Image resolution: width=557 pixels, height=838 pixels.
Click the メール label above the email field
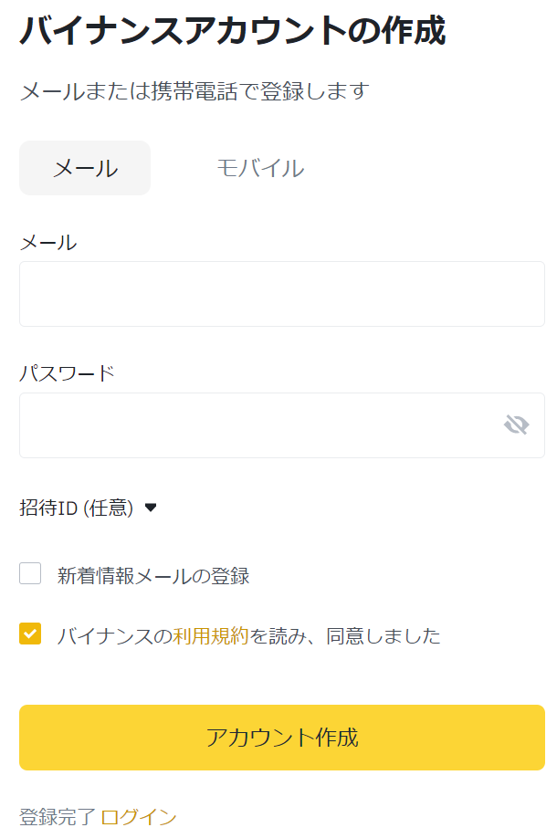pyautogui.click(x=48, y=243)
